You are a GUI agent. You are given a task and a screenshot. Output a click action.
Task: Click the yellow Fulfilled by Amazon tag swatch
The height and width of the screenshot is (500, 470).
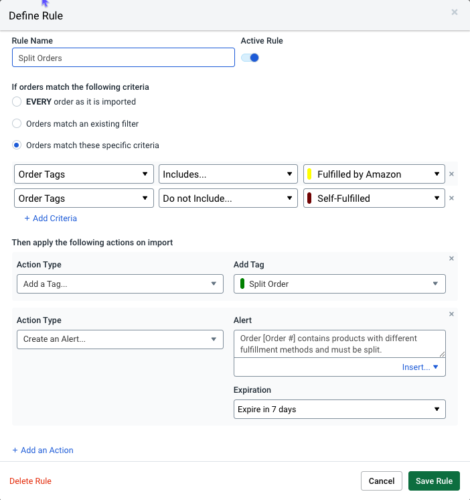click(x=309, y=174)
